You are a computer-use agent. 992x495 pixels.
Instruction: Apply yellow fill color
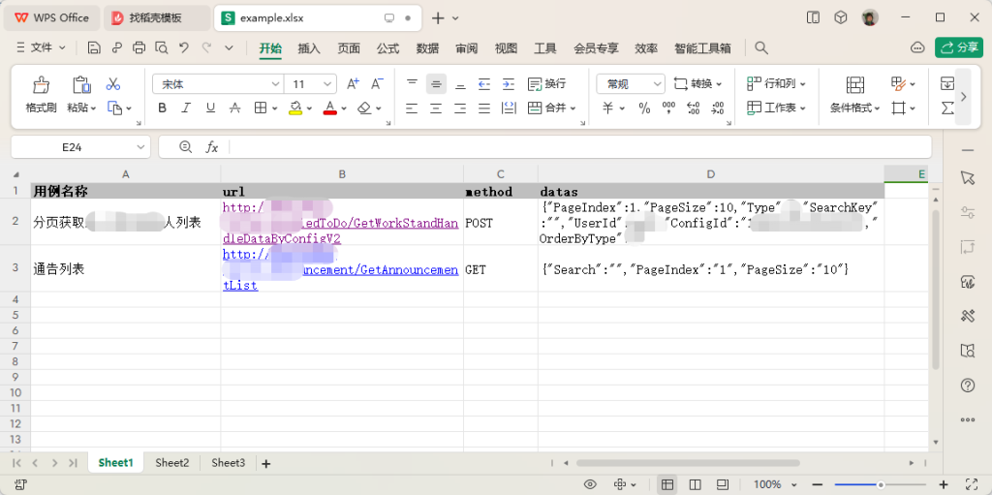(295, 108)
